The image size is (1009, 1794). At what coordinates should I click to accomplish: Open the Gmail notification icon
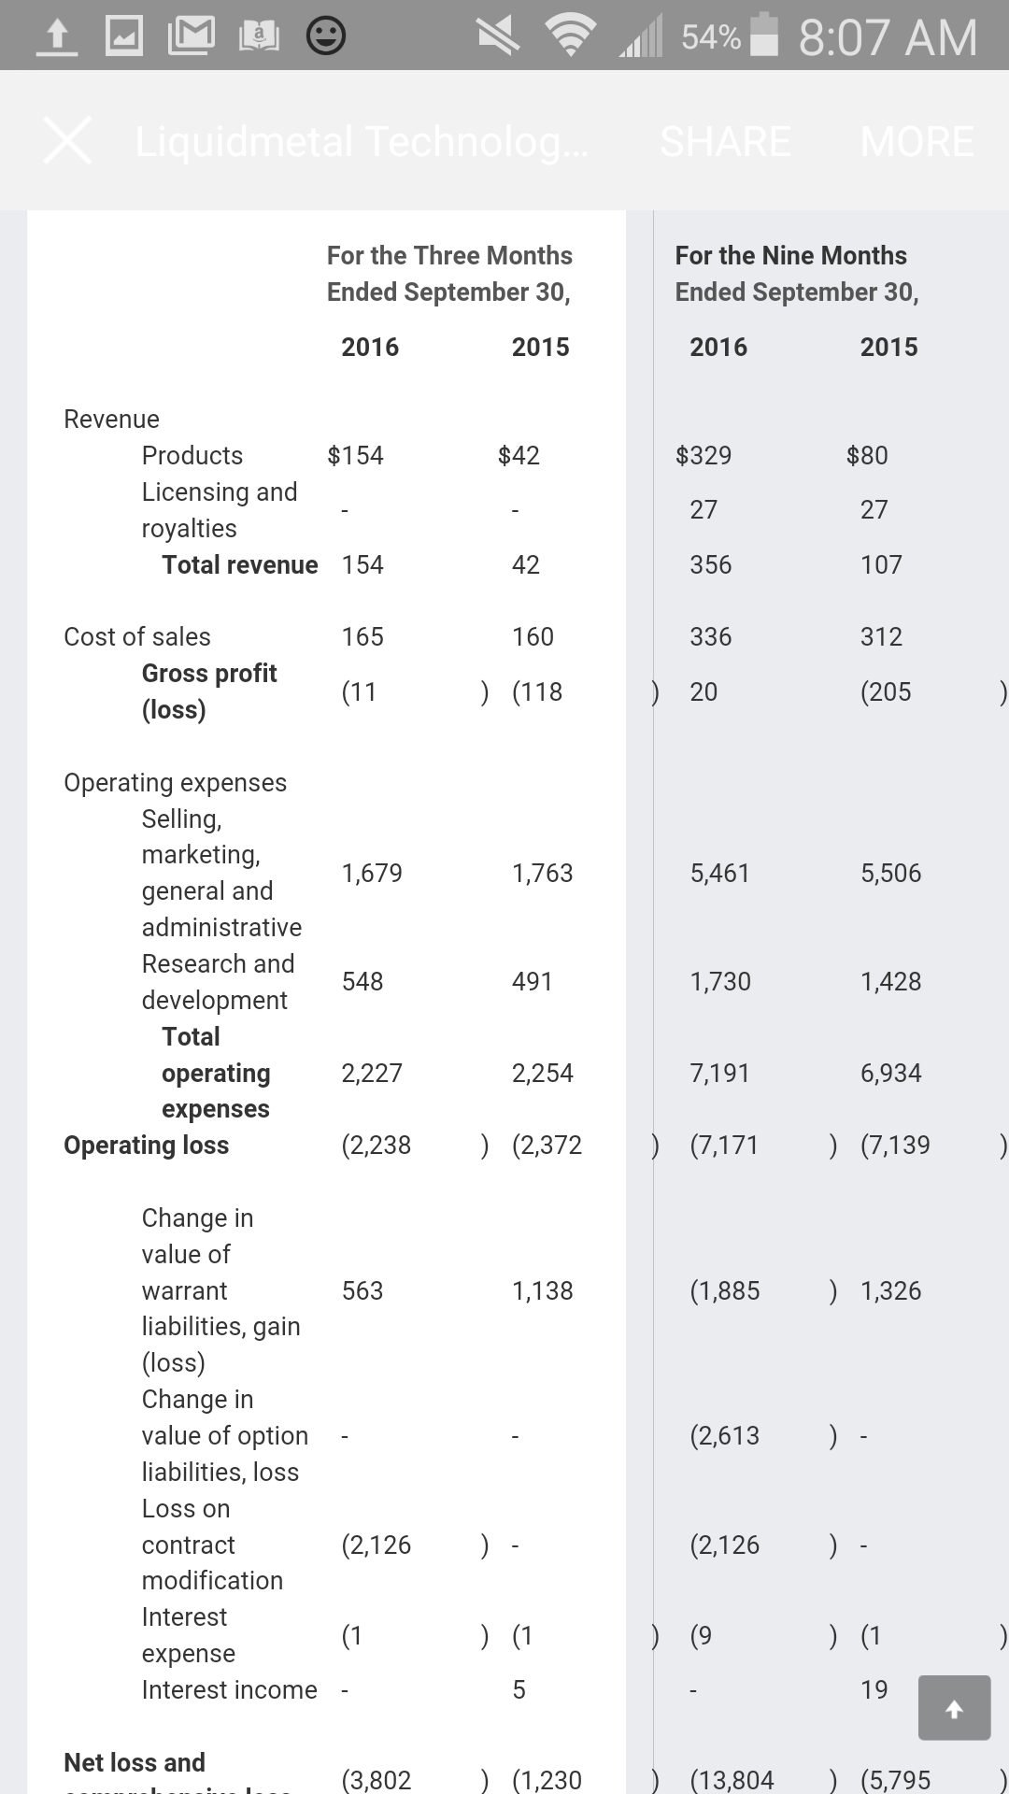click(x=191, y=36)
